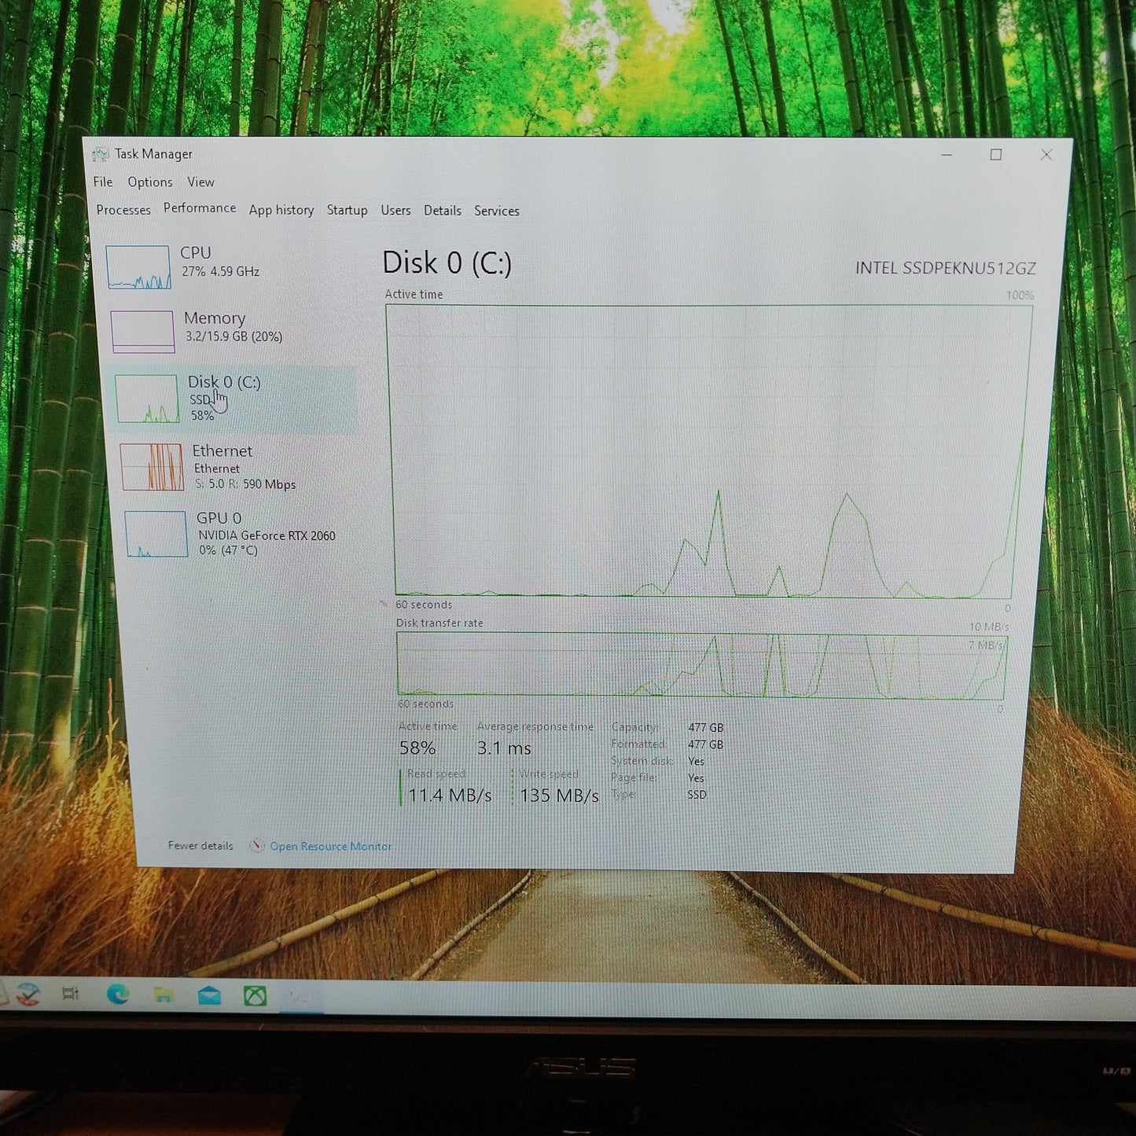
Task: Click the NVIDIA GeForce RTX 2060 label
Action: pos(267,535)
